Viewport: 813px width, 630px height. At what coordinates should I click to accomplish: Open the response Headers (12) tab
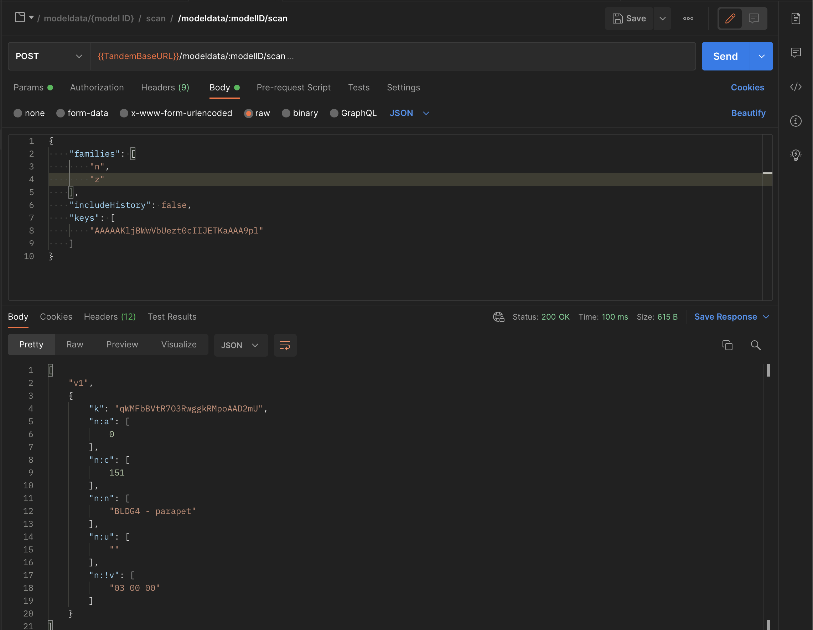(x=110, y=317)
